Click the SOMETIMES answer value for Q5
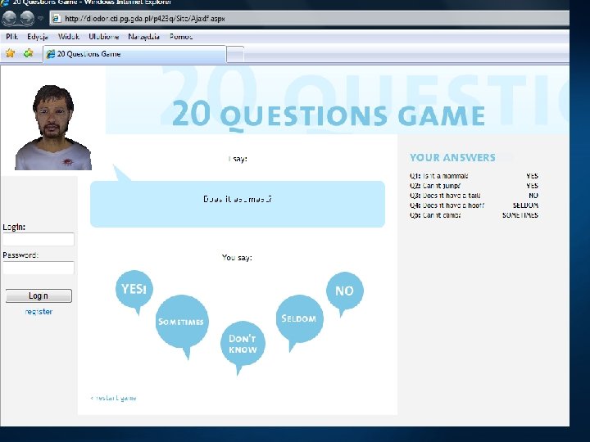Image resolution: width=590 pixels, height=442 pixels. 520,215
